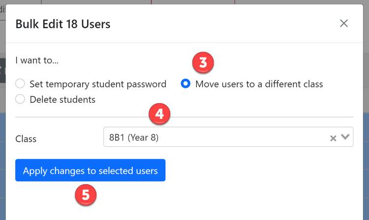Choose the Delete students radio button
This screenshot has width=369, height=220.
pyautogui.click(x=20, y=99)
